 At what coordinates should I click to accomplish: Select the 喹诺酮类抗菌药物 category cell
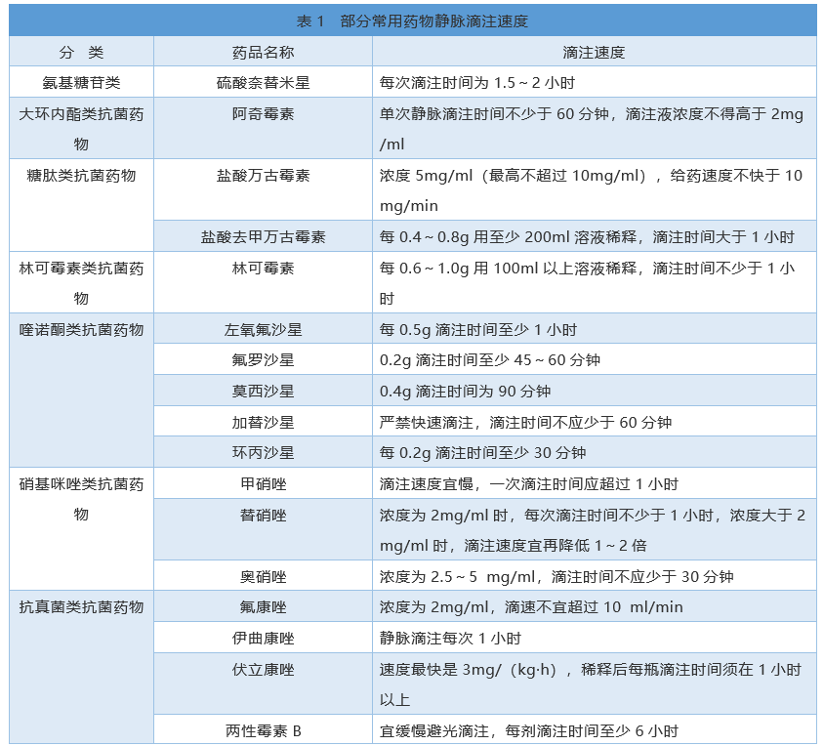(81, 390)
